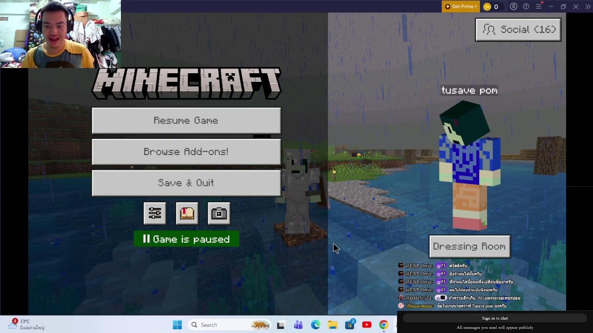Open the account profile icon in title bar
Viewport: 593px width, 333px height.
click(x=513, y=6)
